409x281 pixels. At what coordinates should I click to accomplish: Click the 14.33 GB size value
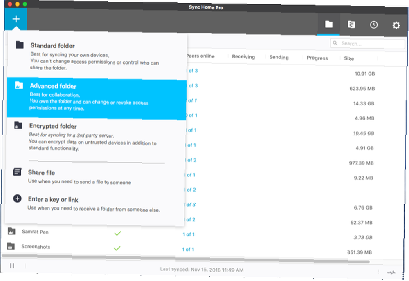tap(364, 103)
